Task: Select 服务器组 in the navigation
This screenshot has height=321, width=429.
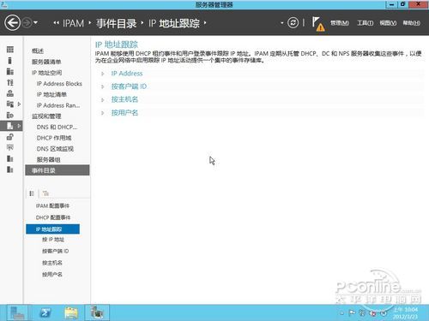Action: coord(48,159)
